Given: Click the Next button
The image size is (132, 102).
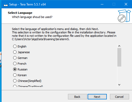Looking at the screenshot, I should coord(97,97).
